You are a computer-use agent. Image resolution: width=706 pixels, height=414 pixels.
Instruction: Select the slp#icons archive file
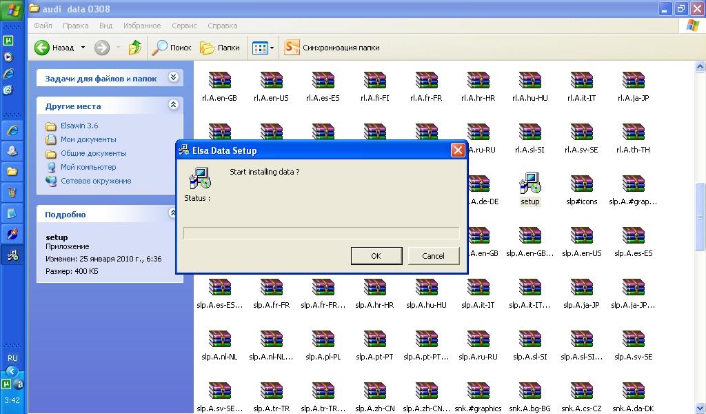(x=581, y=185)
